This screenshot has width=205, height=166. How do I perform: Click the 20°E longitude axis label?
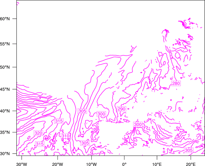pyautogui.click(x=191, y=164)
